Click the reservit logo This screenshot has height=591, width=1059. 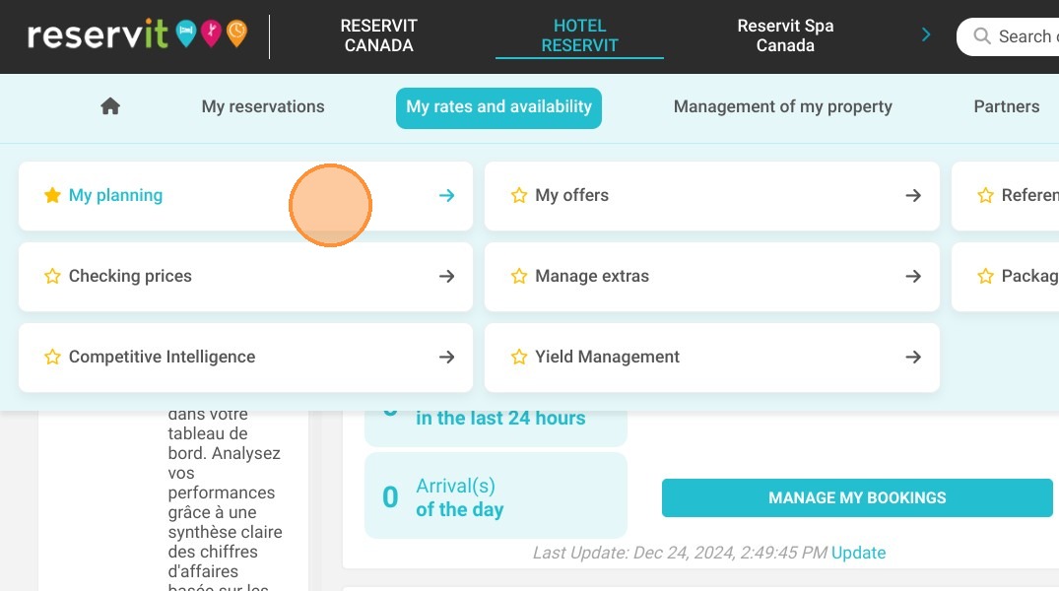[x=137, y=33]
